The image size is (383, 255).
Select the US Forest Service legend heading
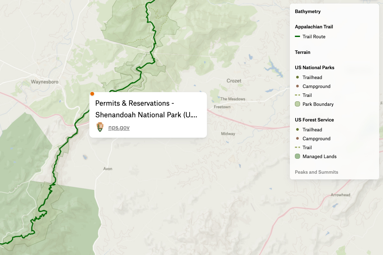point(314,120)
